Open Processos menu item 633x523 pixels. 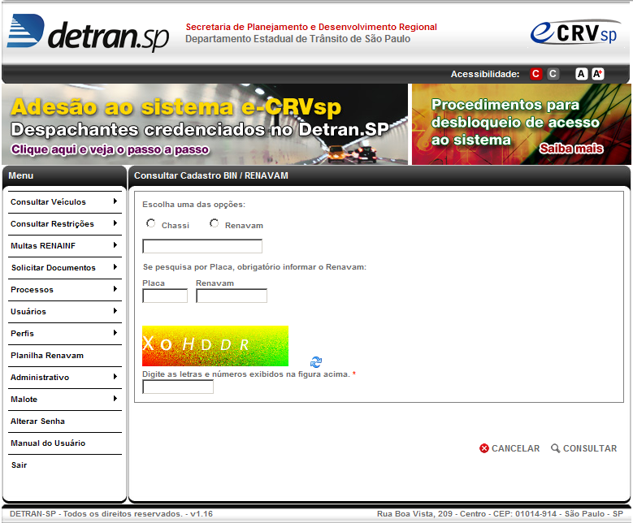[x=32, y=290]
